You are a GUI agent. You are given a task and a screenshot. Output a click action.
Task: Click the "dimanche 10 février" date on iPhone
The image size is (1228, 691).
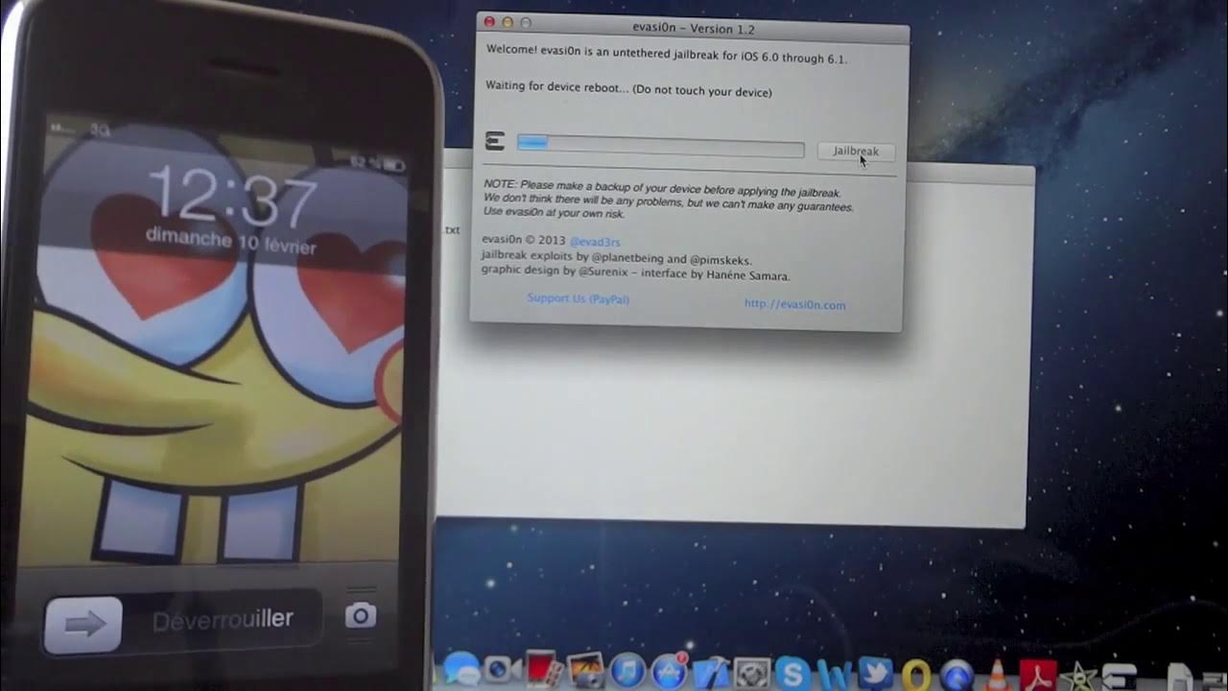pos(230,240)
